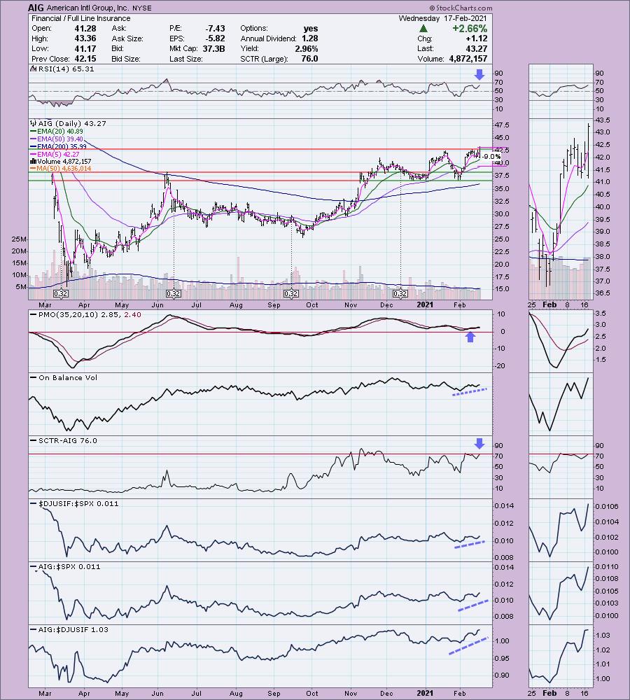Screen dimensions: 630x700
Task: Click the December 0.32 dividend marker
Action: (x=400, y=294)
